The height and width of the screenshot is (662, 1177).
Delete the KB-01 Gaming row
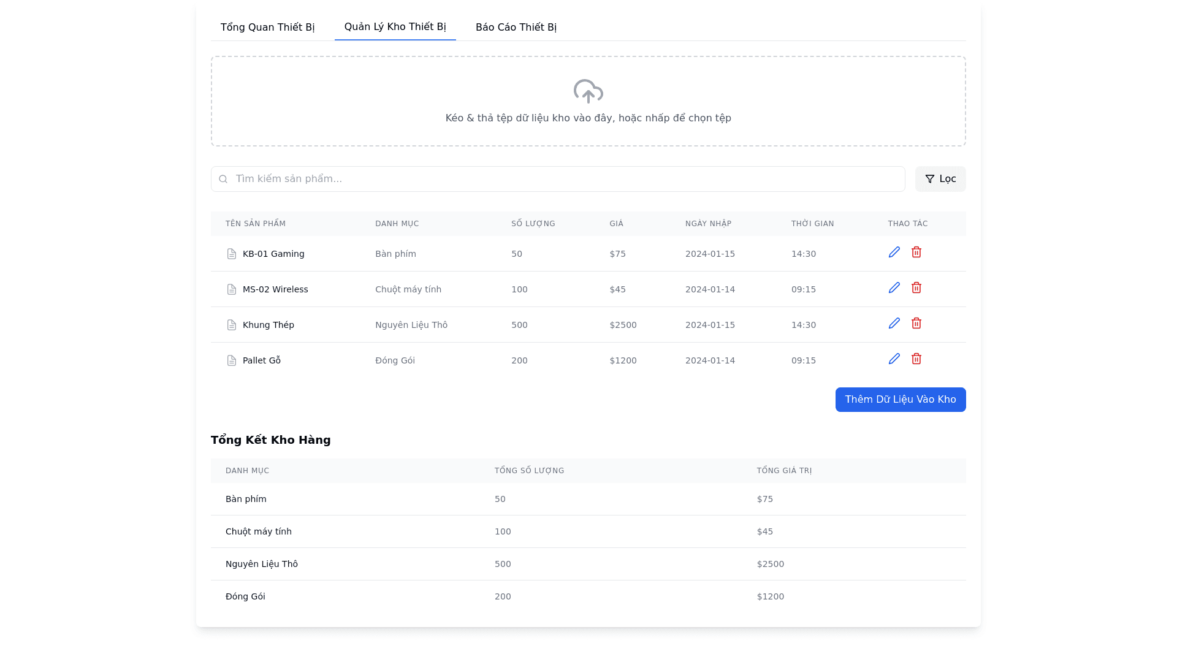[x=916, y=253]
